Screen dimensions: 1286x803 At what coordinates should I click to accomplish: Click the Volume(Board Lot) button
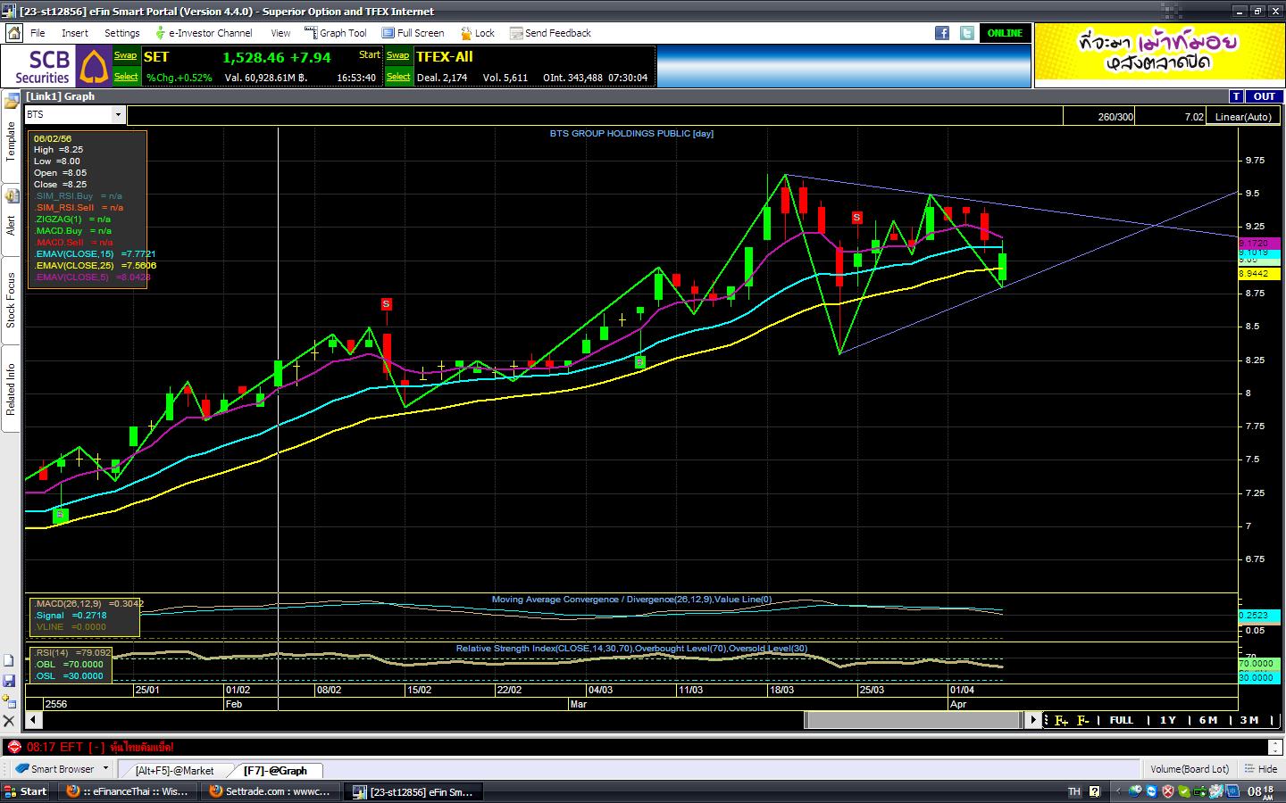coord(1189,769)
